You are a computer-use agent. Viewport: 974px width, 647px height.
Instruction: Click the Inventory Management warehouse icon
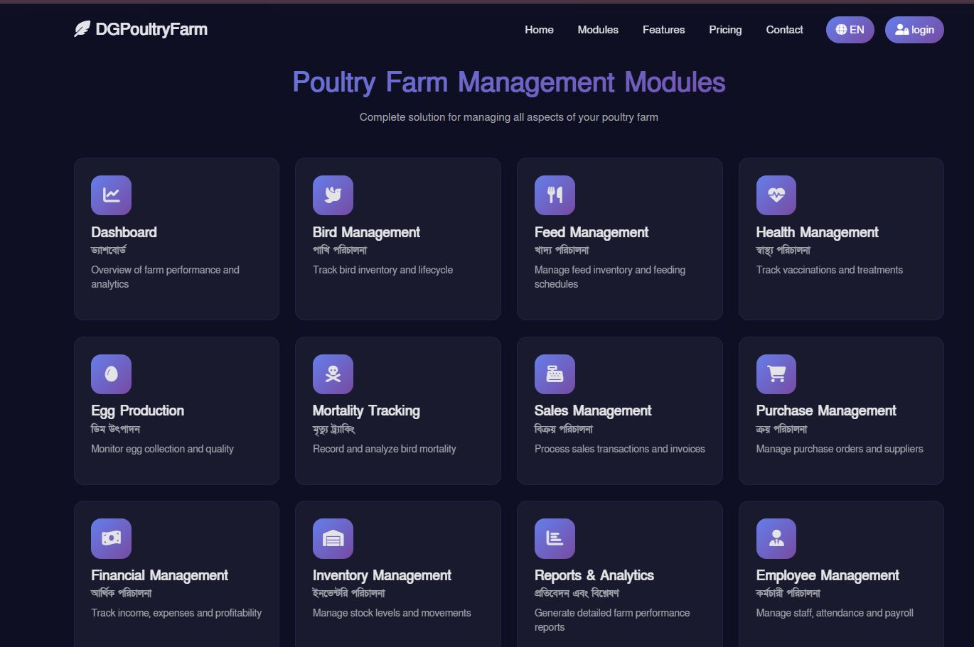(333, 538)
